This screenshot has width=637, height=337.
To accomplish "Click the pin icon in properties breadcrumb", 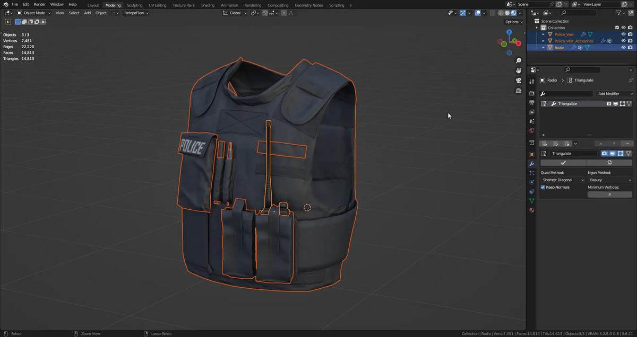I will (x=631, y=80).
